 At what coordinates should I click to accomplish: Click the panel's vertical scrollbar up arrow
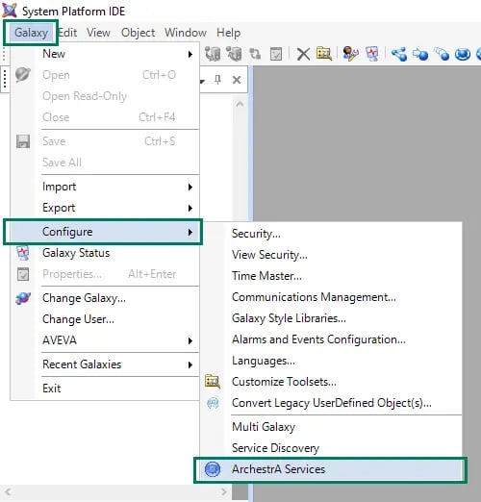coord(240,104)
